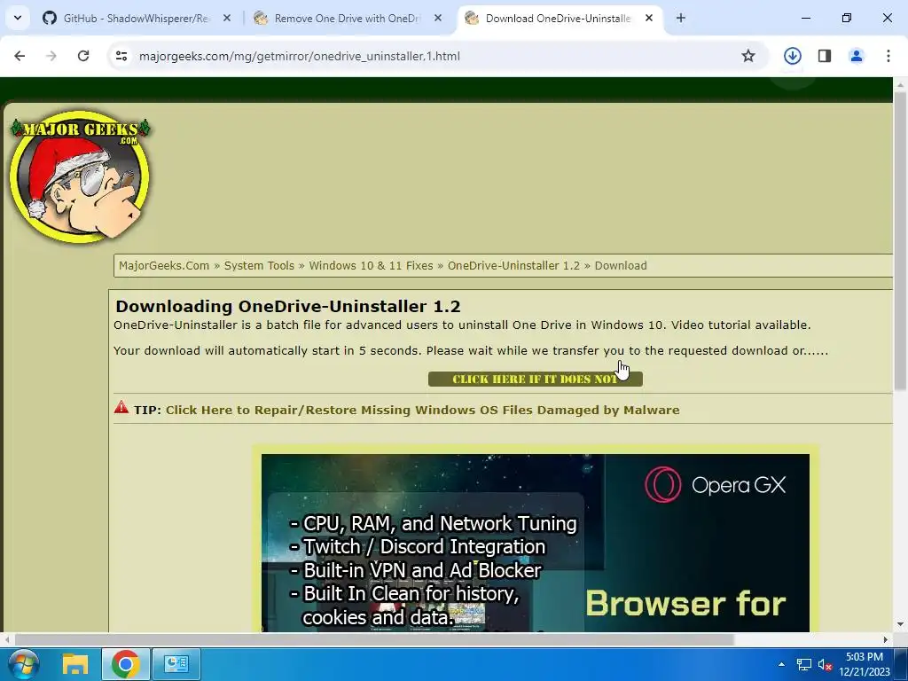Click the horizontal scrollbar thumb
The height and width of the screenshot is (681, 908).
pyautogui.click(x=374, y=640)
